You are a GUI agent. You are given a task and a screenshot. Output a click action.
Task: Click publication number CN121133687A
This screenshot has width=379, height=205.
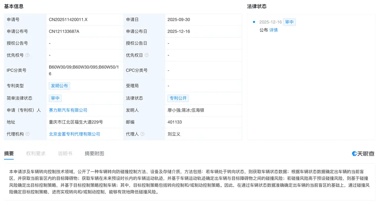(x=64, y=31)
